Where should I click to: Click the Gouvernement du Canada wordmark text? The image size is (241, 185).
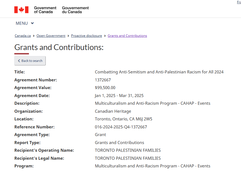[75, 10]
